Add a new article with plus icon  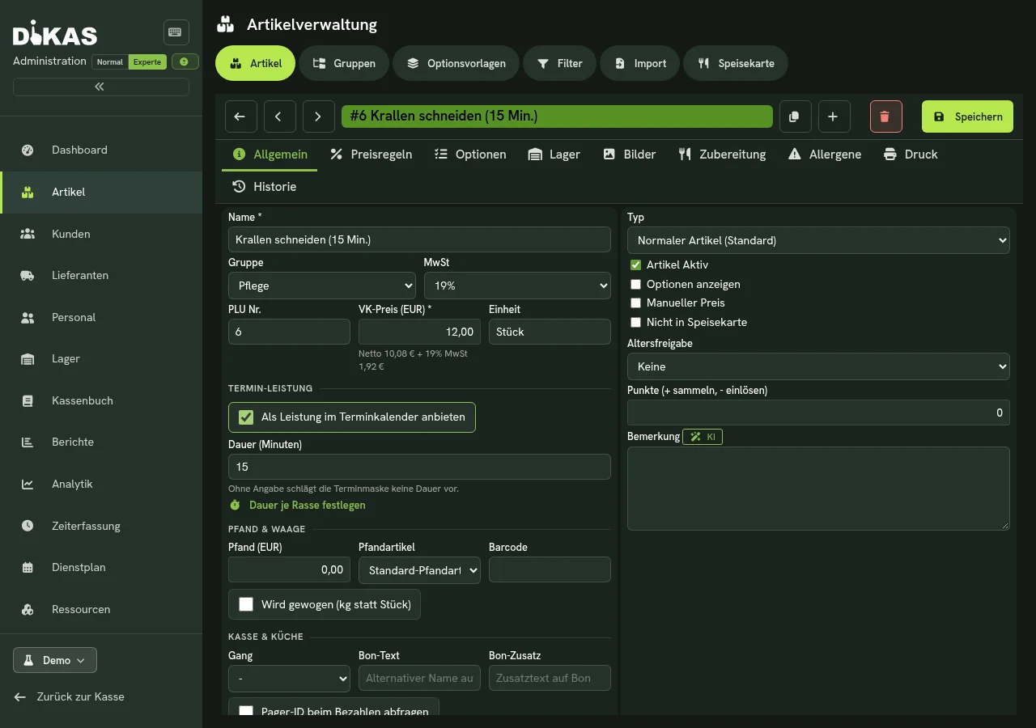point(834,116)
